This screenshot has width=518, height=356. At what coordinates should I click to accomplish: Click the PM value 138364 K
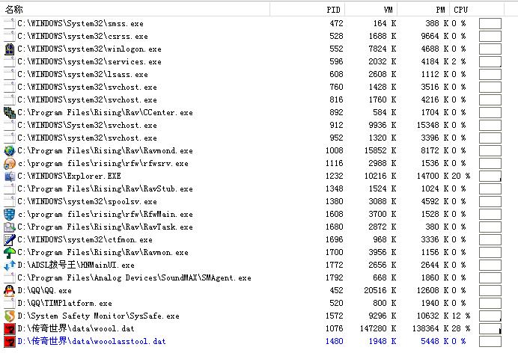click(430, 329)
